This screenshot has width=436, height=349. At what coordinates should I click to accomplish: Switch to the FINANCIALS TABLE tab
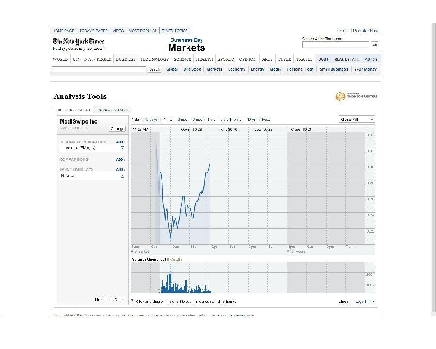(x=112, y=109)
